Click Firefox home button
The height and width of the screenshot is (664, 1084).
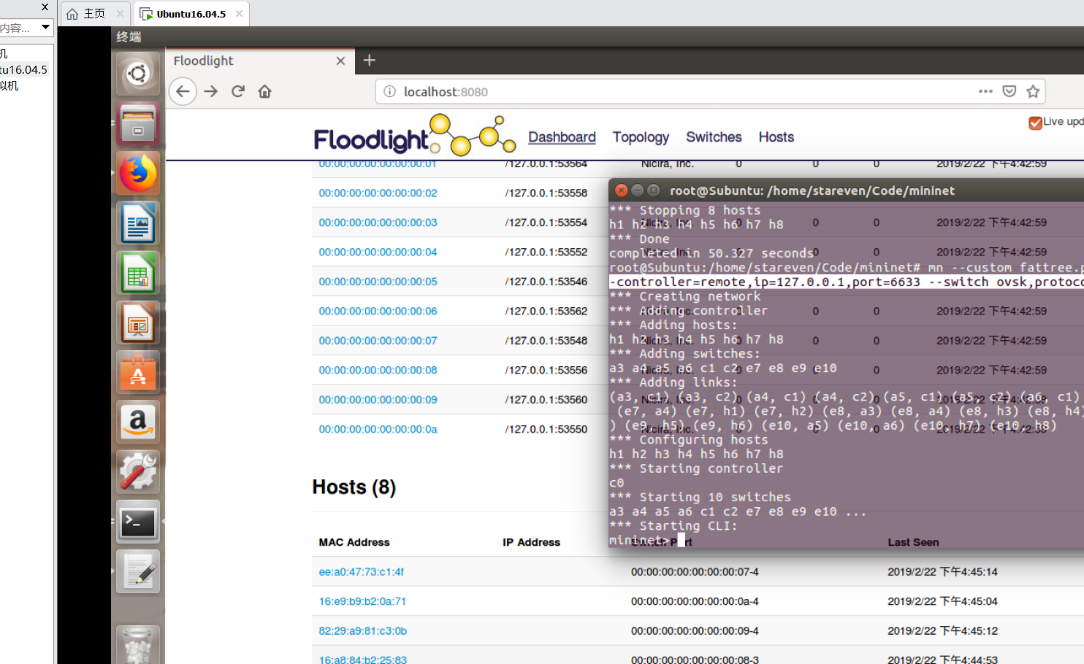pyautogui.click(x=264, y=91)
